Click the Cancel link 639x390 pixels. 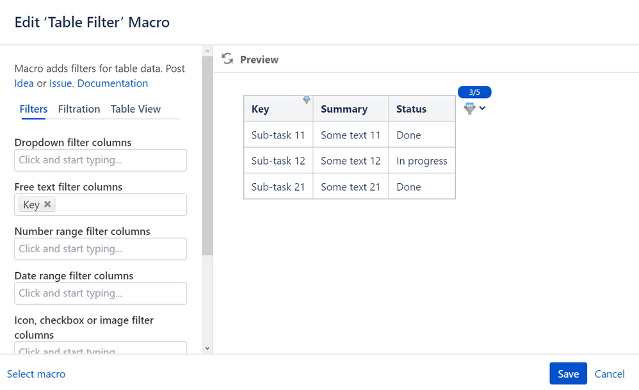[x=610, y=374]
